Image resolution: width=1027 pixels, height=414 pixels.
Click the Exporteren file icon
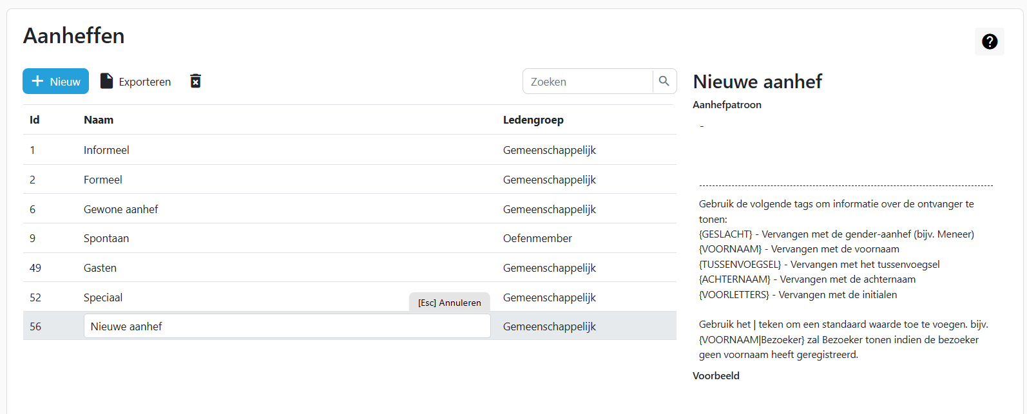pyautogui.click(x=106, y=81)
